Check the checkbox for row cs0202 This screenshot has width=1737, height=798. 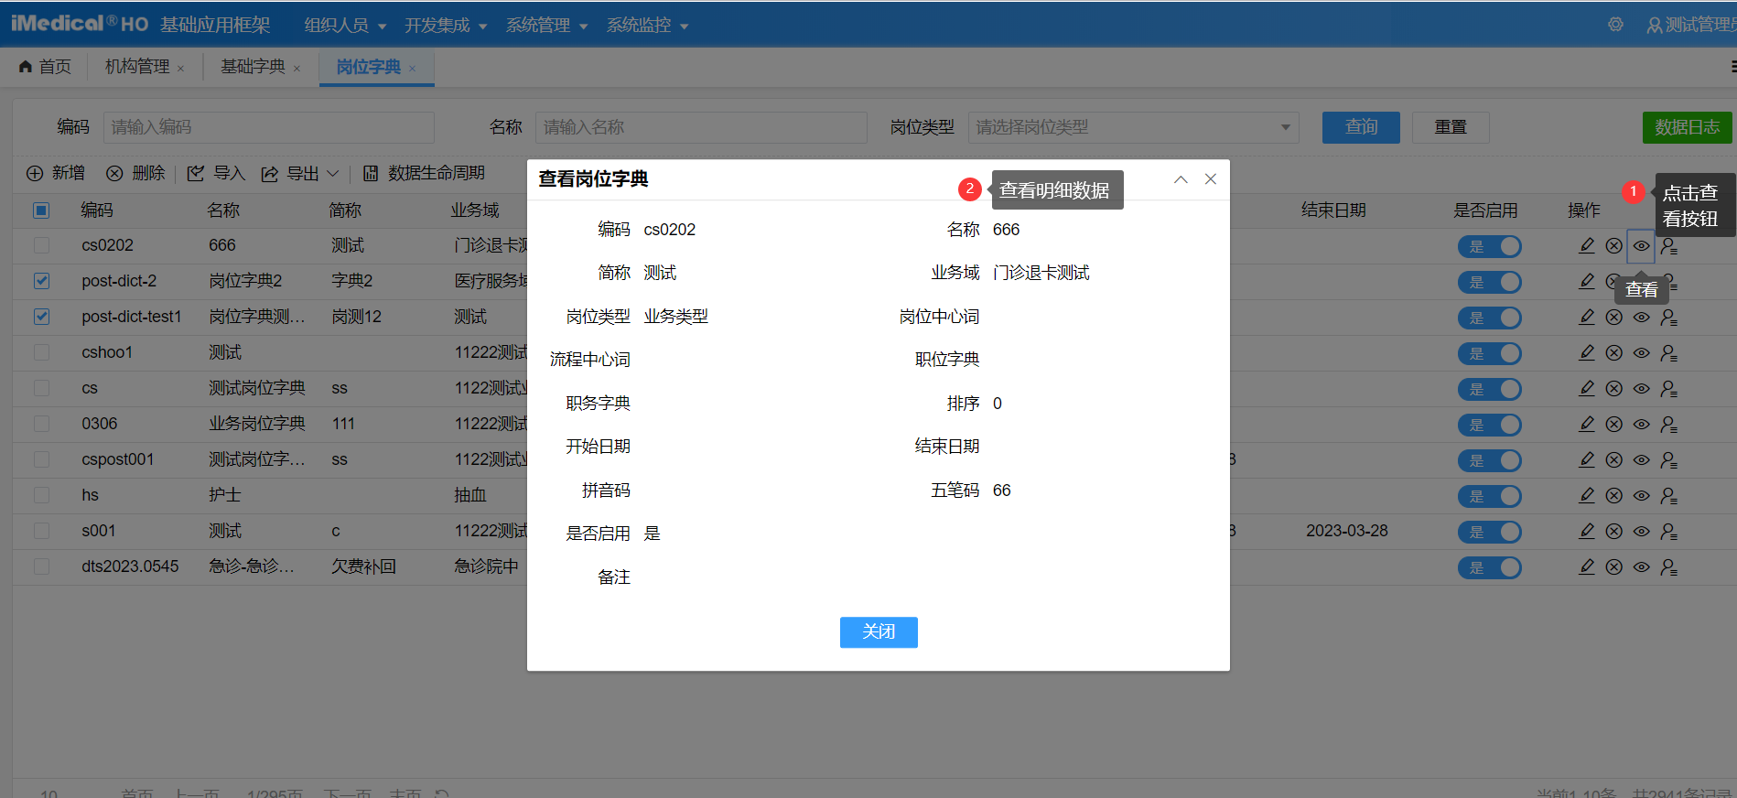coord(41,245)
